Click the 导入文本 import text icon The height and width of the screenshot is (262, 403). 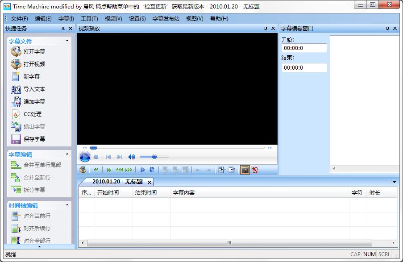click(16, 89)
